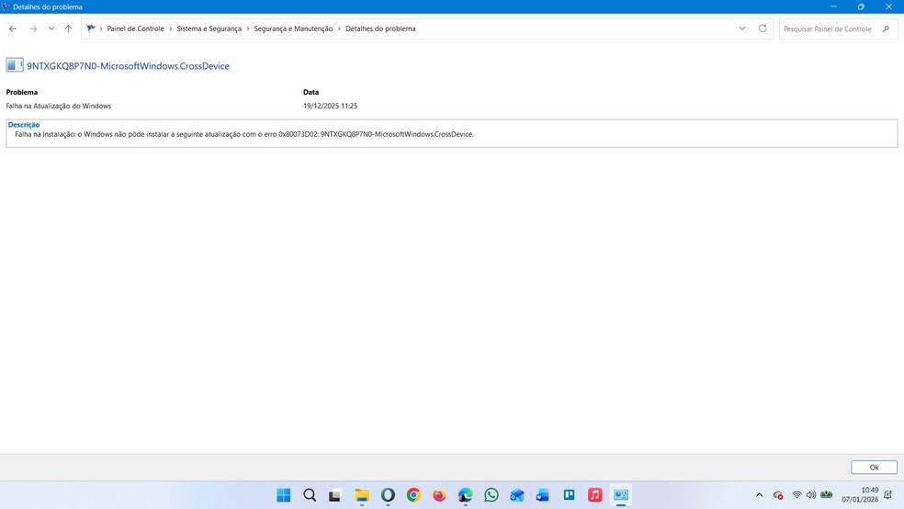
Task: Open the Painel de Controle breadcrumb
Action: click(x=135, y=28)
